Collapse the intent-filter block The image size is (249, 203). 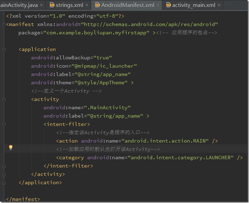(3, 124)
